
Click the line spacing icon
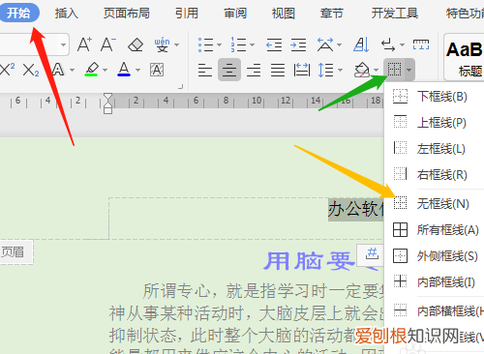[325, 70]
